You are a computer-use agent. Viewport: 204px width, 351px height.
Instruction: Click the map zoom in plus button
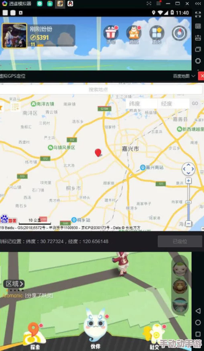pos(189,181)
